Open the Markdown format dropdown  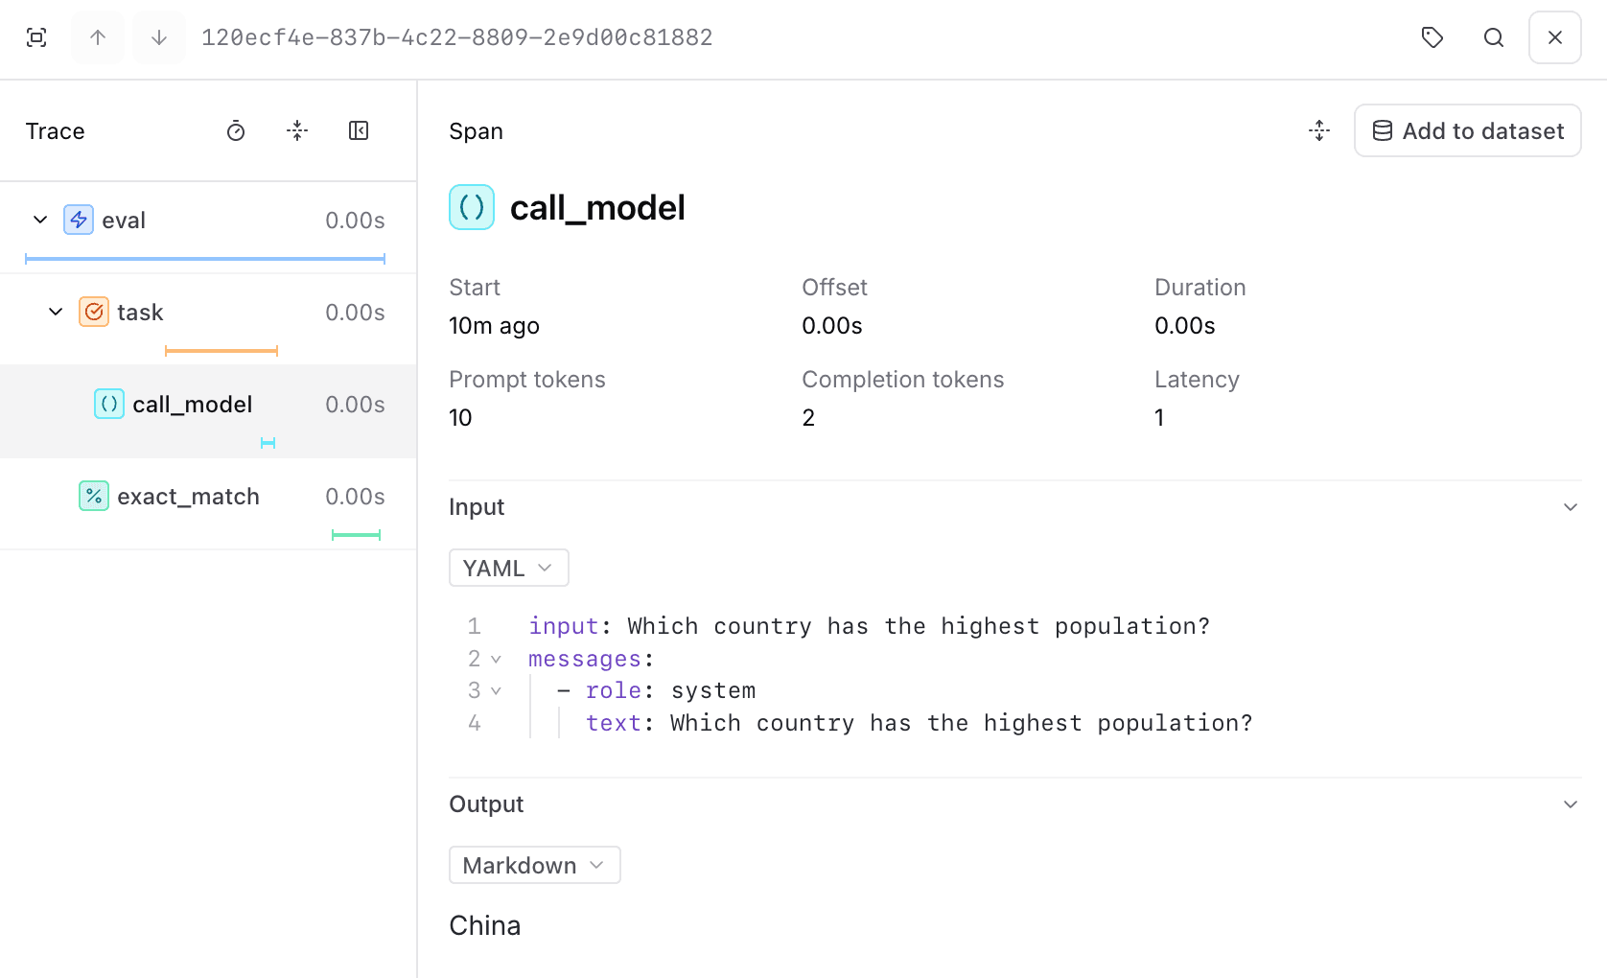[x=534, y=865]
